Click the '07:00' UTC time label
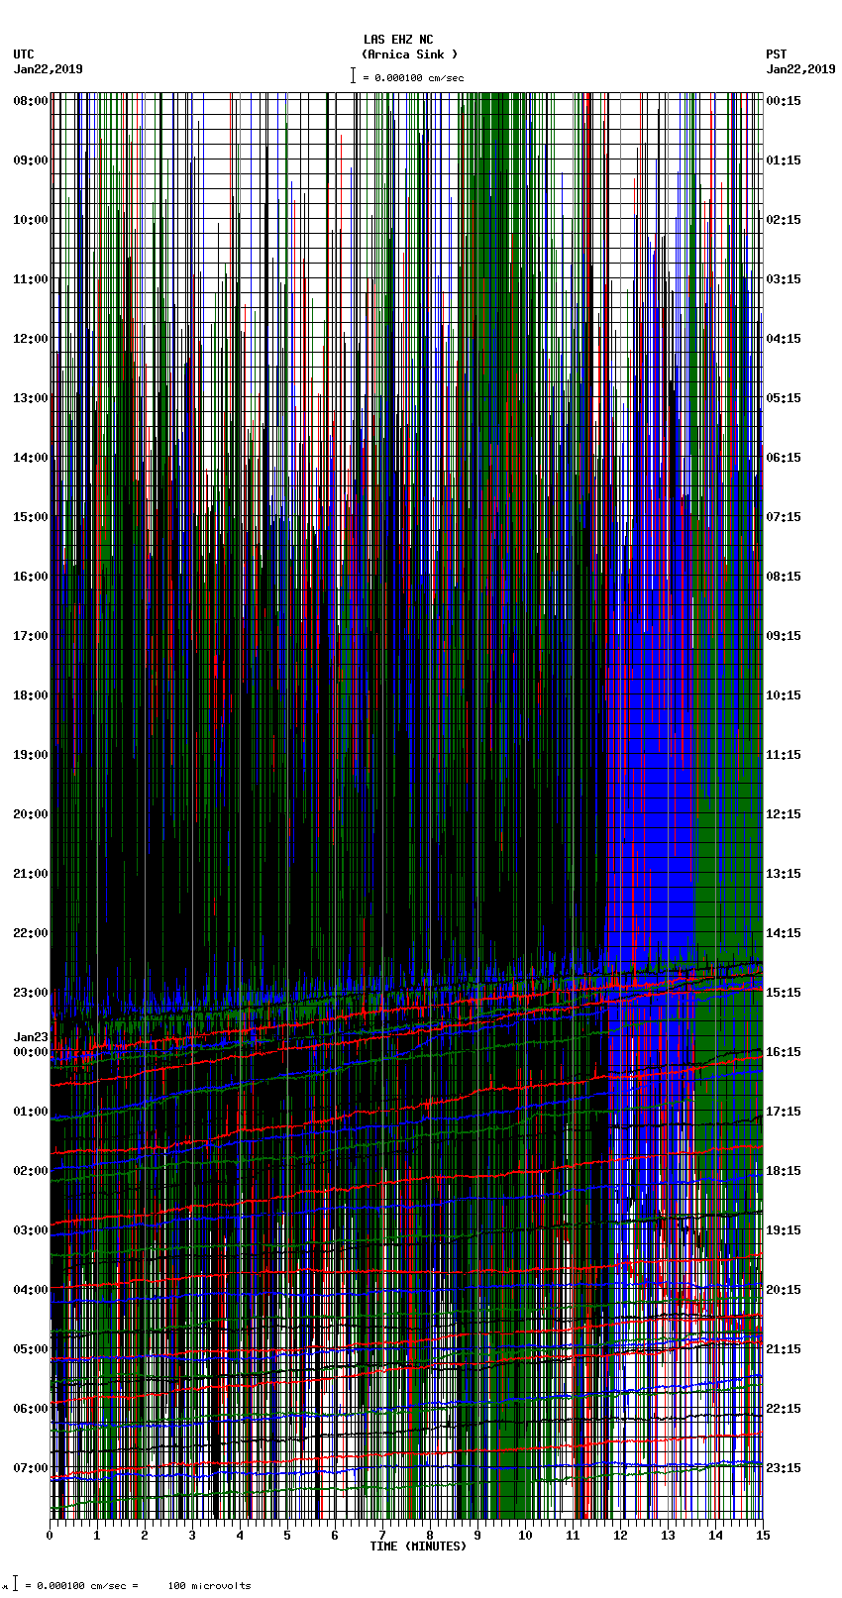The image size is (842, 1598). click(31, 1468)
